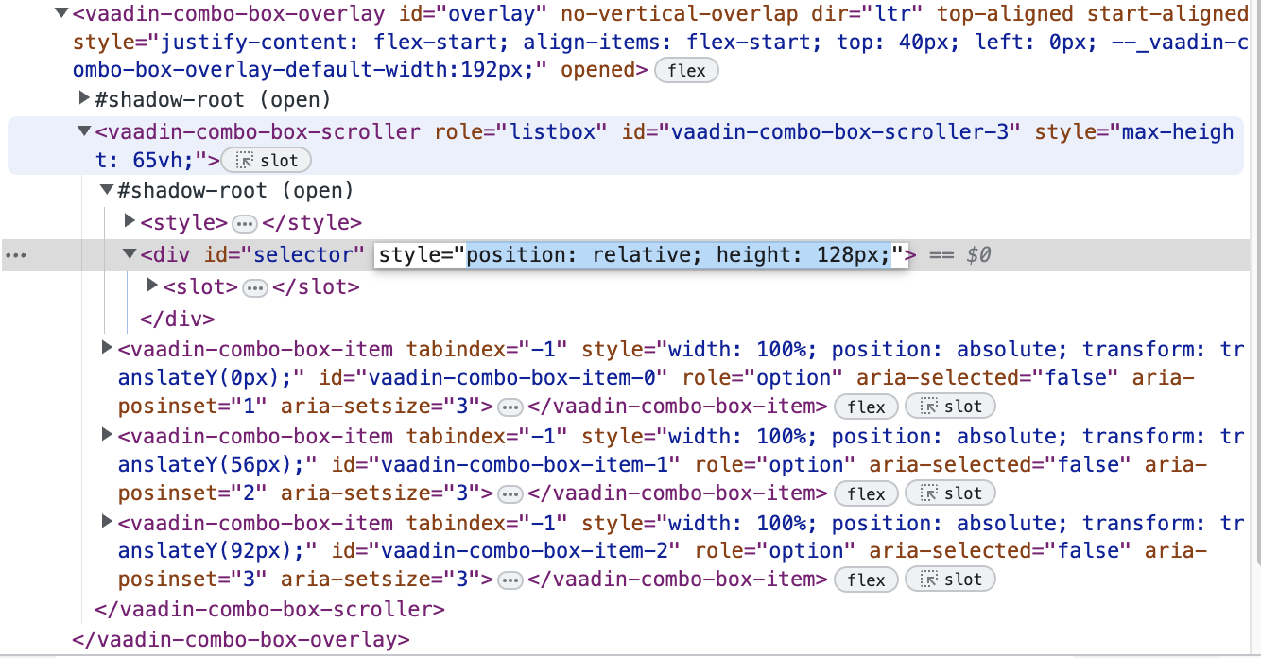Click the flex badge on combo-box-item-1
Viewport: 1261px width, 658px height.
867,493
